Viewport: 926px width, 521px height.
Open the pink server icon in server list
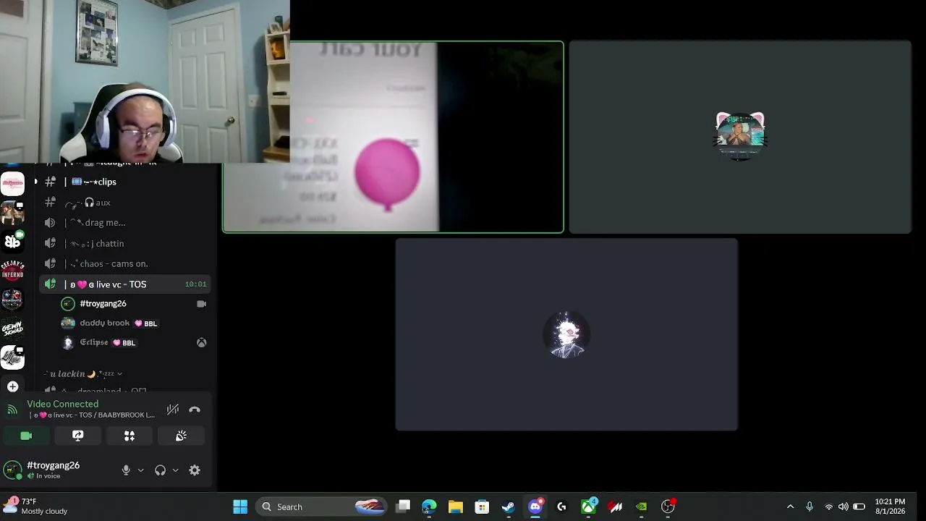click(12, 184)
